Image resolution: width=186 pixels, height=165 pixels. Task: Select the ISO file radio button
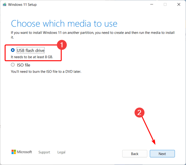pyautogui.click(x=13, y=65)
